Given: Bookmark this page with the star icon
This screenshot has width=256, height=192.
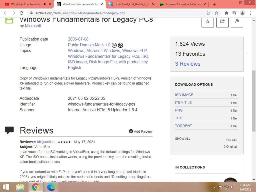Looking at the screenshot, I should point(216,13).
